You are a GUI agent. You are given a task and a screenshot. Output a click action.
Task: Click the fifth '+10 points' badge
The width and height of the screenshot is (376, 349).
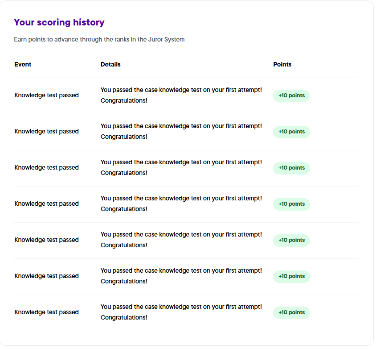[291, 240]
